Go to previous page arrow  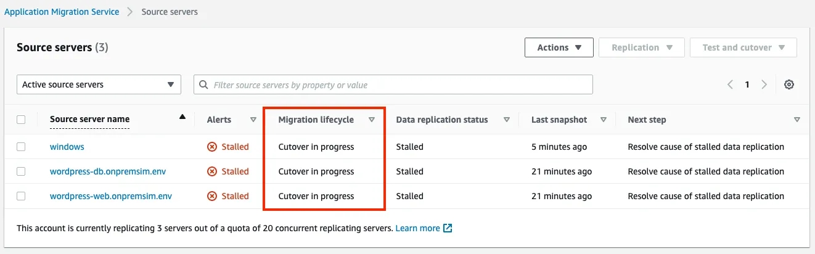(x=730, y=85)
